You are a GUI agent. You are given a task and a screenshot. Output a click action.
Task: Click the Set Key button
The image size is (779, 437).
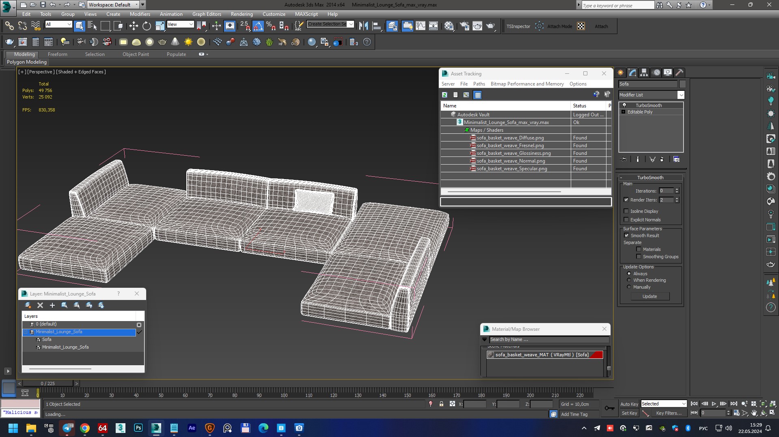pyautogui.click(x=629, y=413)
